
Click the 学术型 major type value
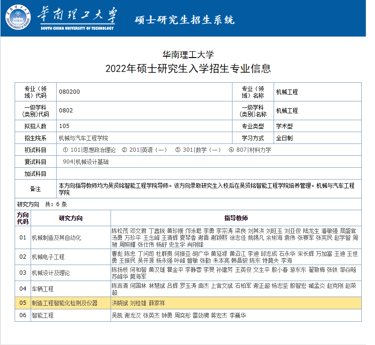point(285,126)
